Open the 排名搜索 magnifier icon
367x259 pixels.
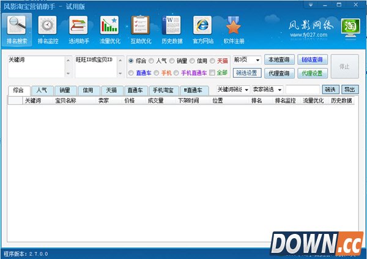(17, 25)
